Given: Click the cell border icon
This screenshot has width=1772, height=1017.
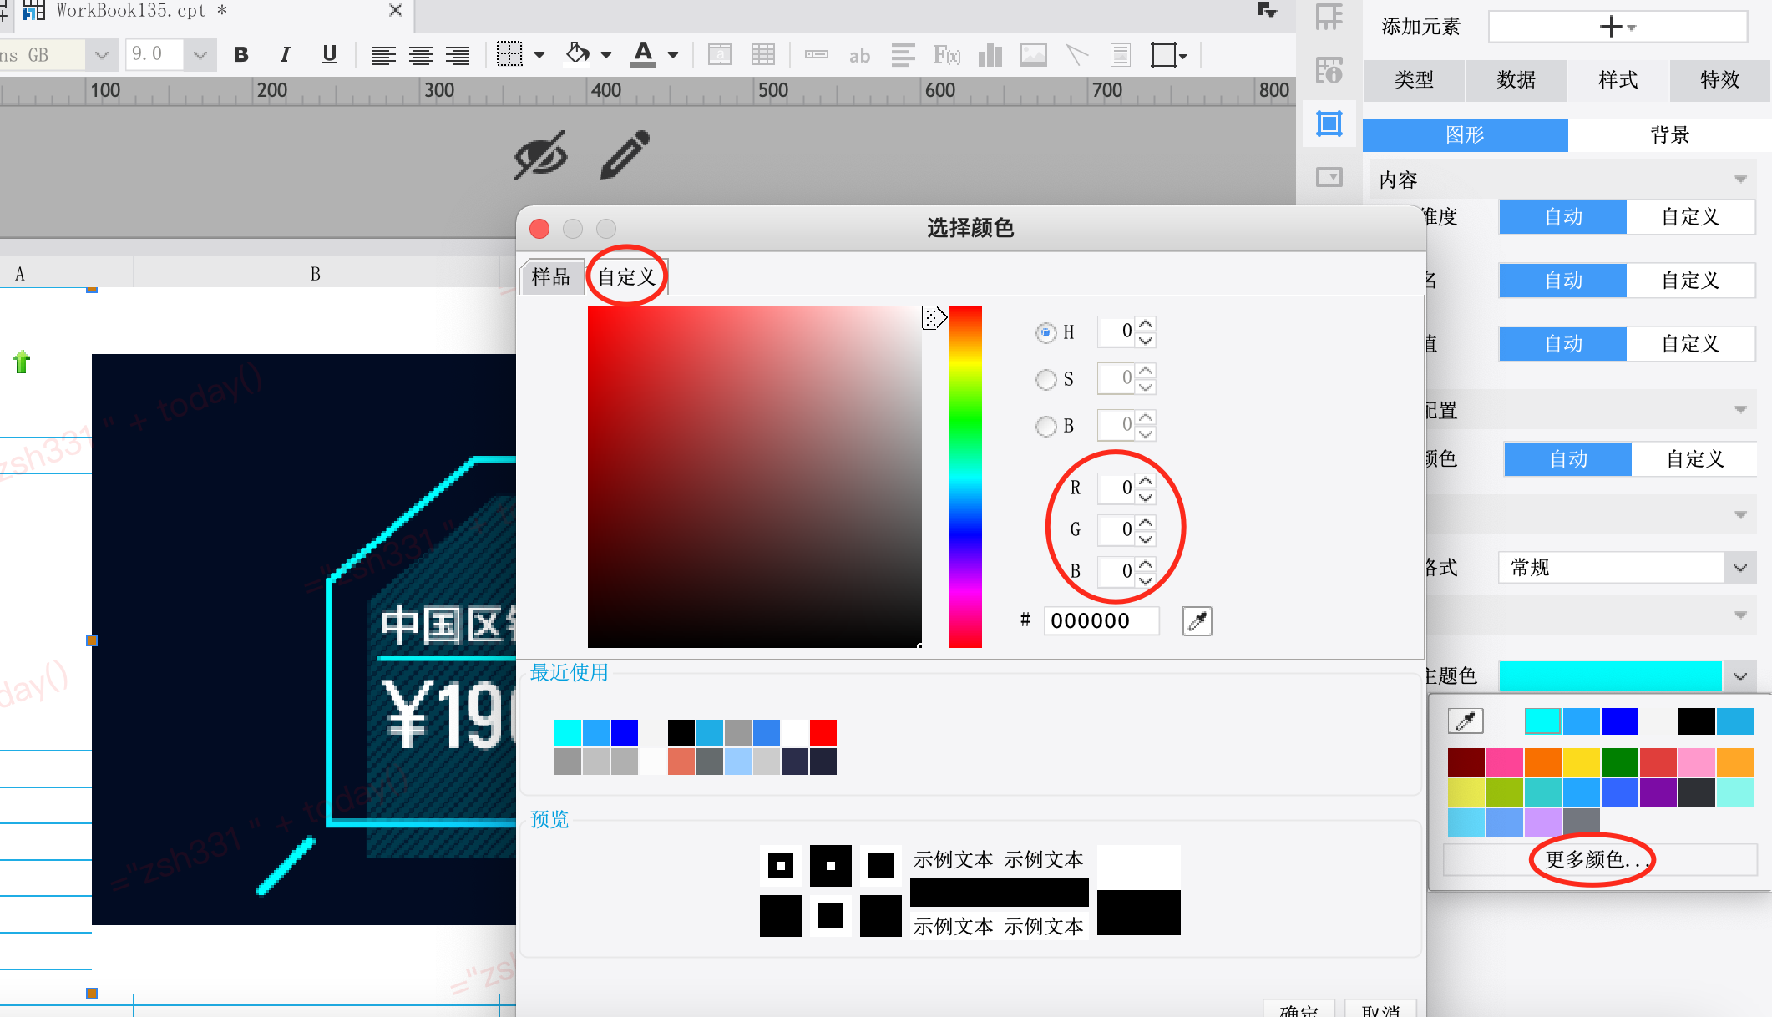Looking at the screenshot, I should coord(509,54).
